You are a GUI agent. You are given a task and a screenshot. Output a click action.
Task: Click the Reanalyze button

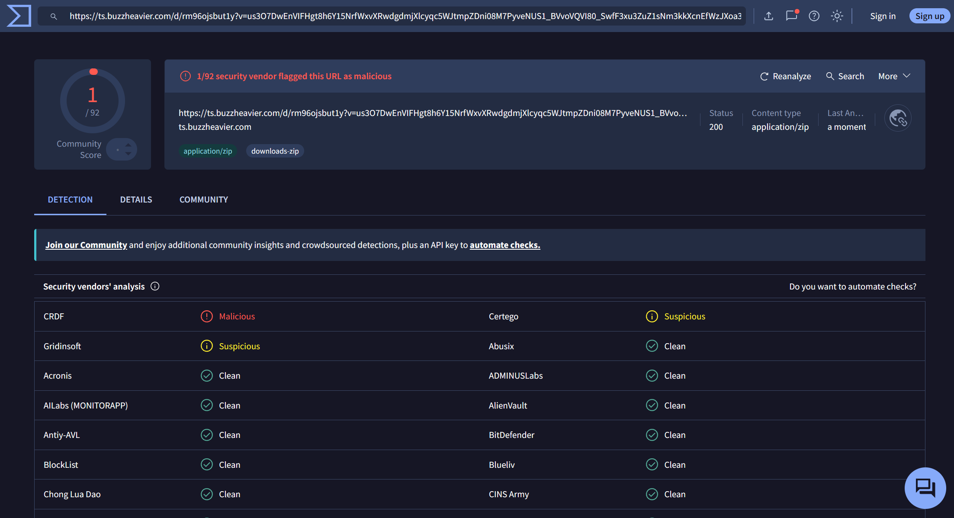pos(785,76)
